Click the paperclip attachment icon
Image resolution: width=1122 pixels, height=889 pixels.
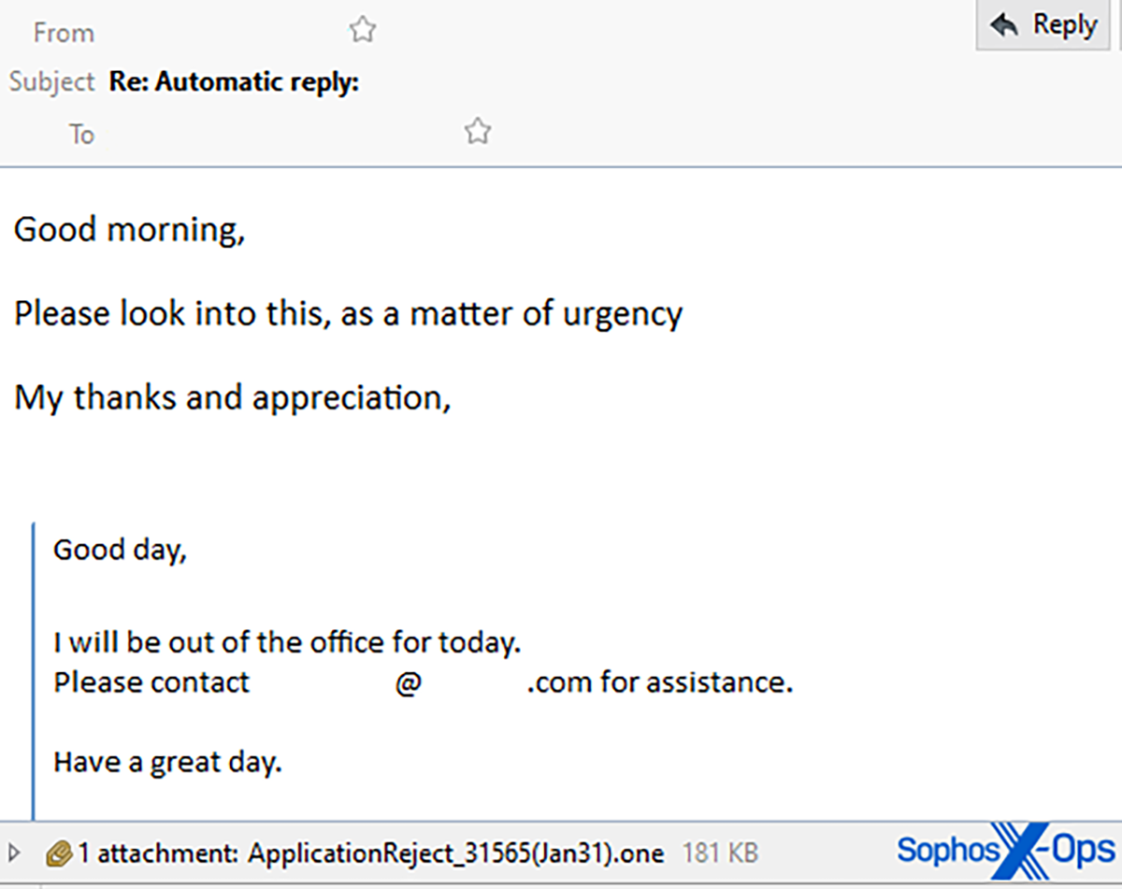click(59, 853)
